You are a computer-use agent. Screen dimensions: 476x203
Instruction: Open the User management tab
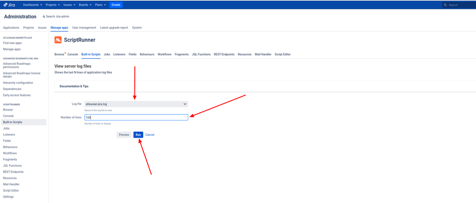84,28
